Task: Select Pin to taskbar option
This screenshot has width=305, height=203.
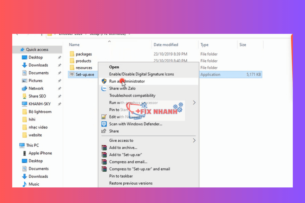Action: coord(121,176)
